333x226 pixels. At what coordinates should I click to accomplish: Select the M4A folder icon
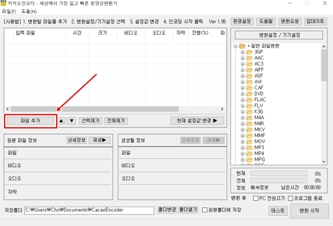point(249,118)
